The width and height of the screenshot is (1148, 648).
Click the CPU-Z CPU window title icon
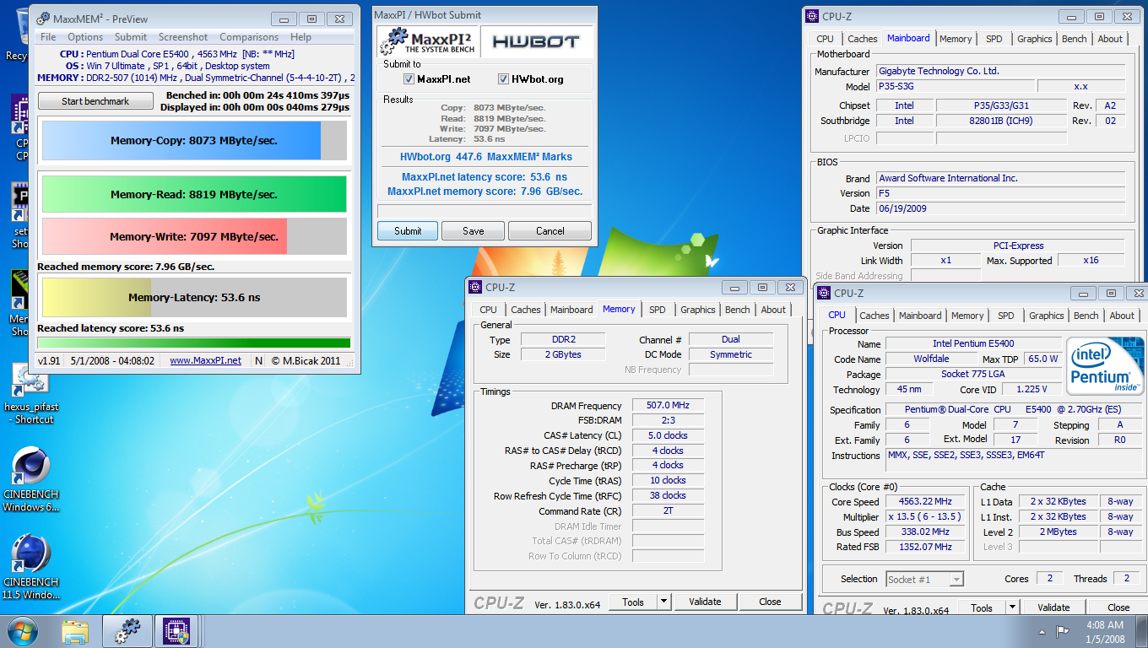click(x=824, y=293)
